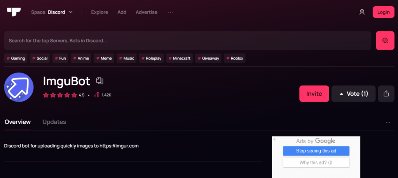The image size is (398, 178).
Task: Click the Vote (1) button
Action: (354, 94)
